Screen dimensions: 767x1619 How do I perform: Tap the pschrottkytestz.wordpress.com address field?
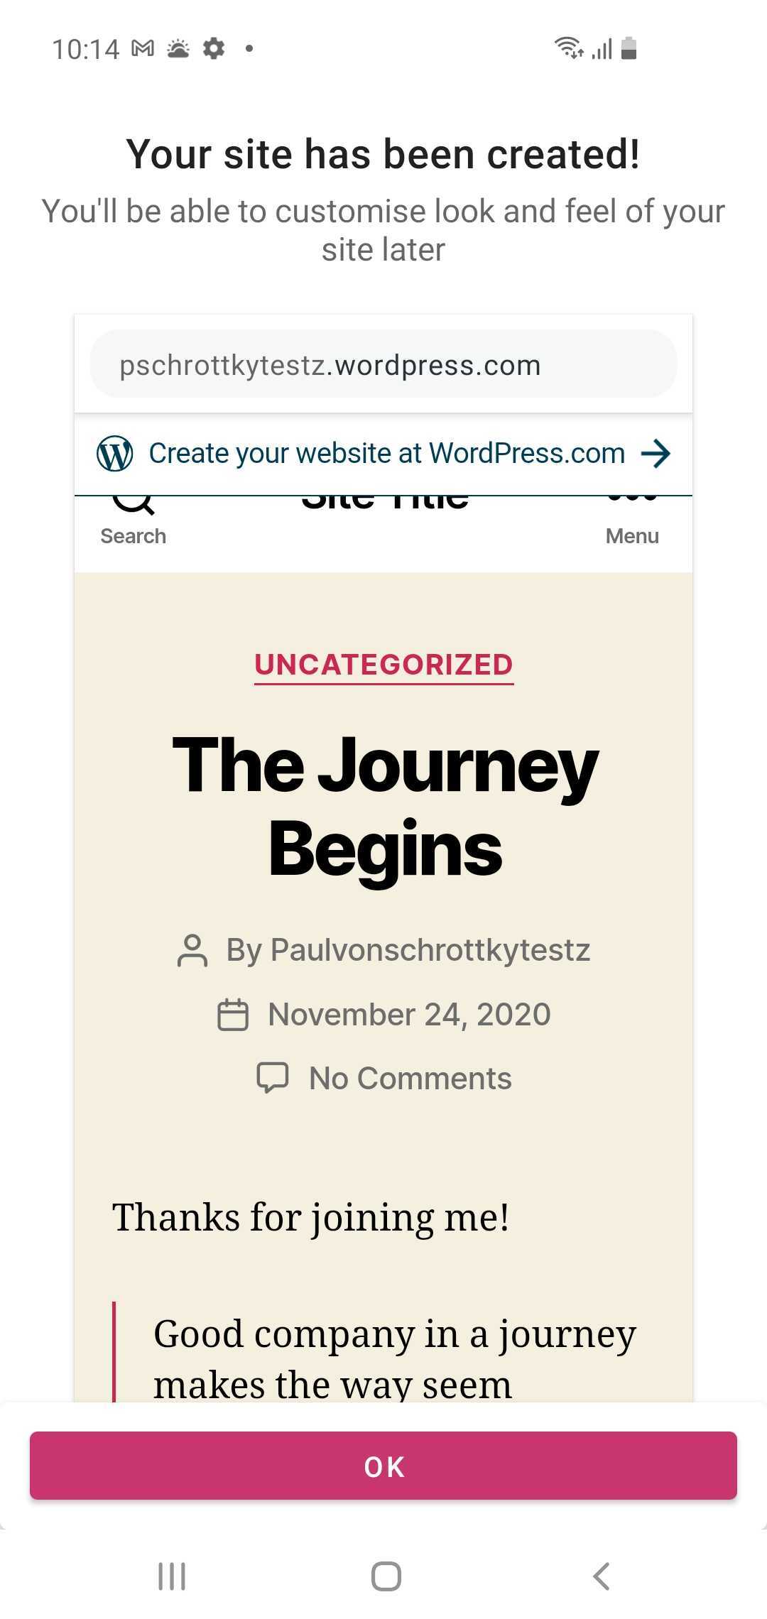[x=383, y=364]
